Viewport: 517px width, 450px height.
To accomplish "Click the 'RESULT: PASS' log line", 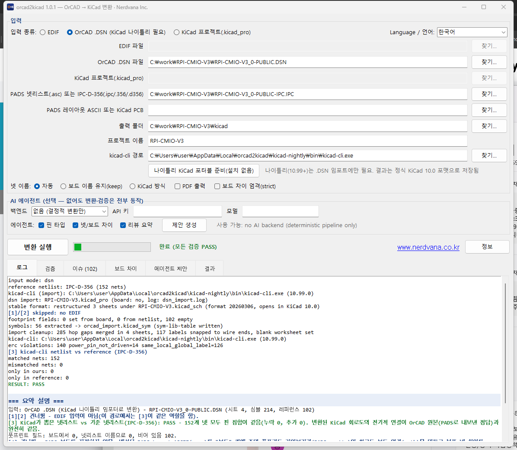I will (26, 384).
